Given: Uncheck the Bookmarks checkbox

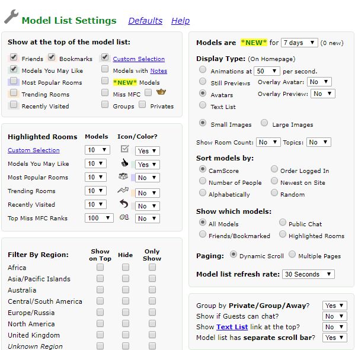Looking at the screenshot, I should [x=52, y=57].
